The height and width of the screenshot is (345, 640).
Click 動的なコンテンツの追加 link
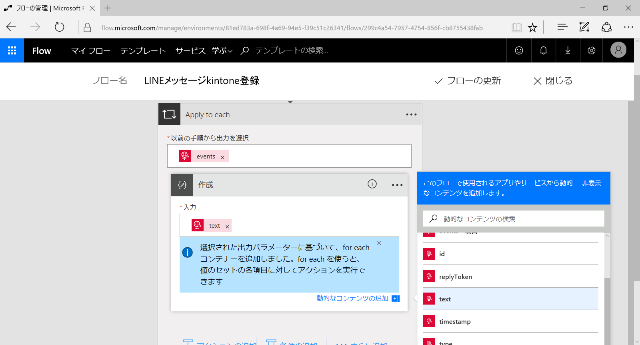(x=352, y=298)
